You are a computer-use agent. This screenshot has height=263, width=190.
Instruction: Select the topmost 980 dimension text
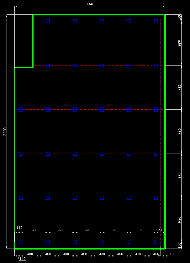coord(179,43)
